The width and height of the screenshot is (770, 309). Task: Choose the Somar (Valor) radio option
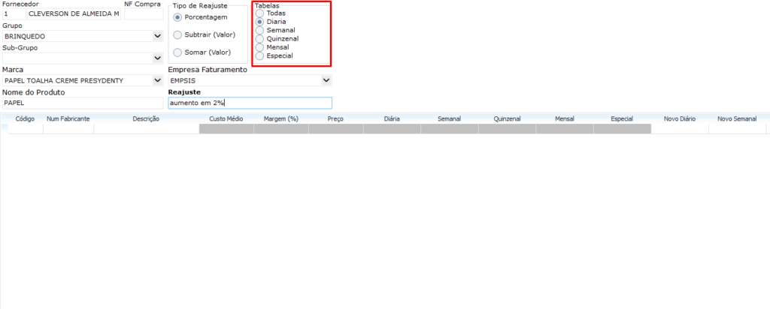coord(177,52)
